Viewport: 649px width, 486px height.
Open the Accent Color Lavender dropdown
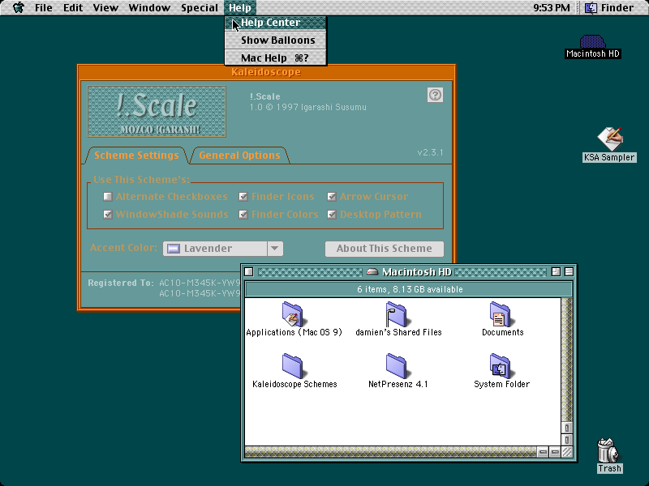[x=223, y=249]
